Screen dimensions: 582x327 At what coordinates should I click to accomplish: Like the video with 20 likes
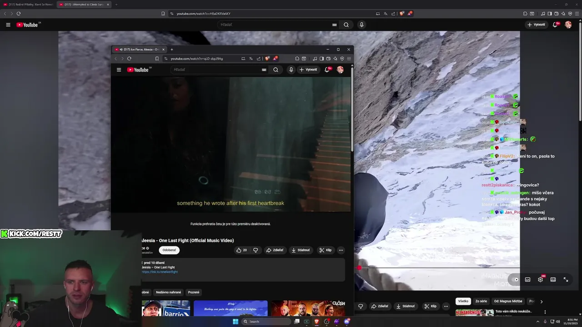241,250
